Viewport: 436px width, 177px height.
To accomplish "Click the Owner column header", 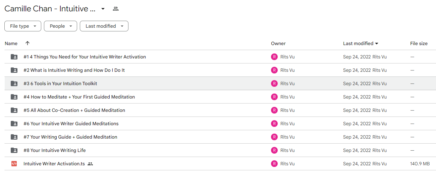I will [278, 43].
